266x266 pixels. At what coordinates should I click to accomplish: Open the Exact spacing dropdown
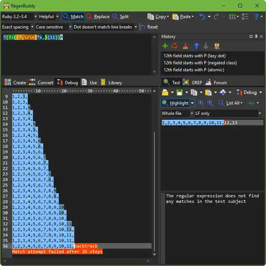(18, 27)
